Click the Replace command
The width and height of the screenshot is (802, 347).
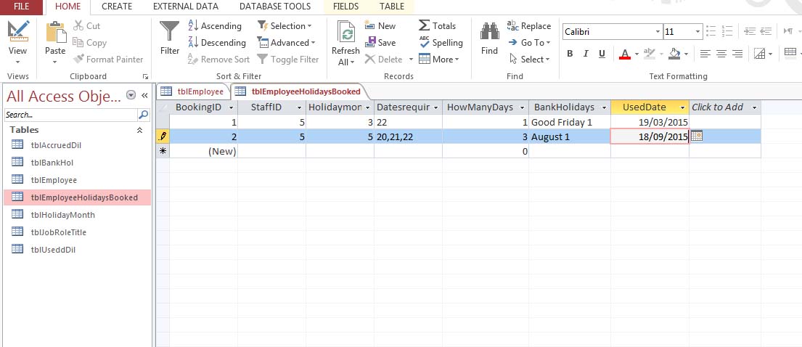(x=529, y=25)
